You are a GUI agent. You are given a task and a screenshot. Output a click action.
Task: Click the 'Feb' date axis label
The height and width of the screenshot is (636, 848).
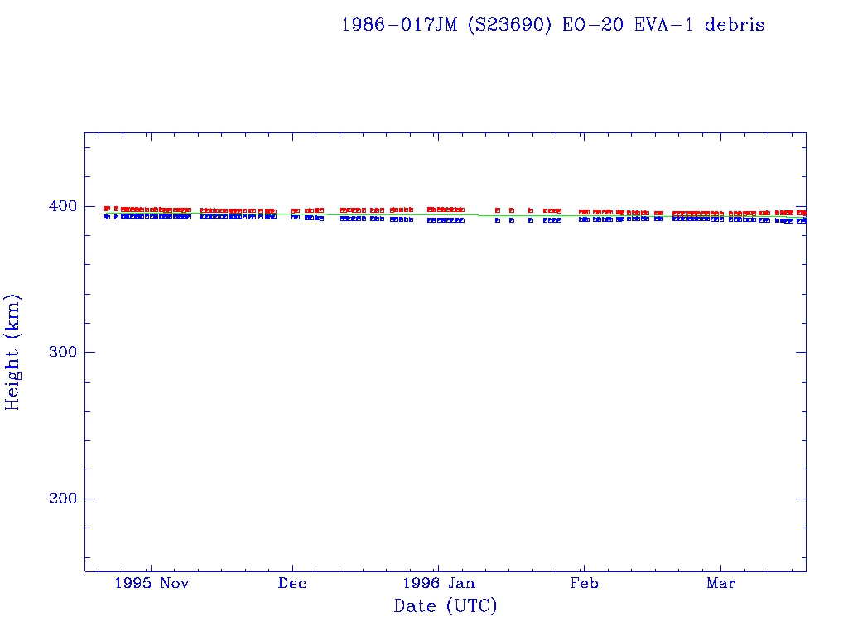pyautogui.click(x=584, y=583)
